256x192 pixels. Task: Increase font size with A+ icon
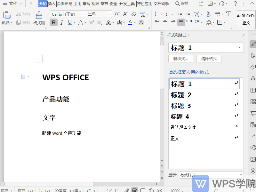tap(117, 14)
